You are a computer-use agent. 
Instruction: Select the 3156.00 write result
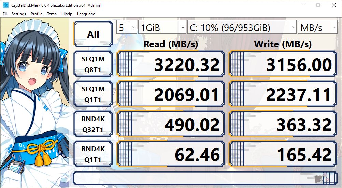tap(283, 64)
